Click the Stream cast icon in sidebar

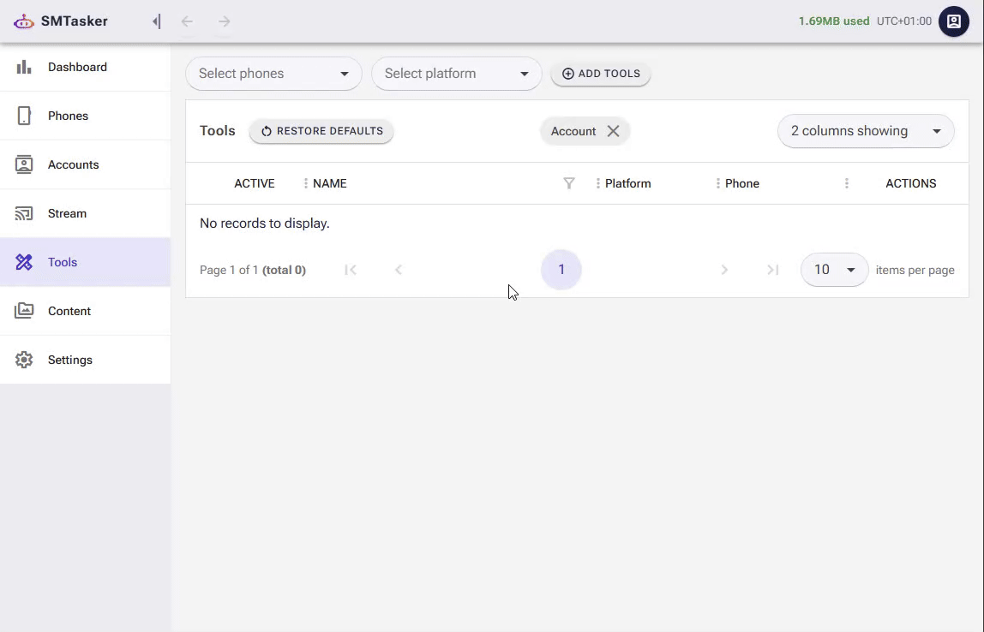pos(24,213)
